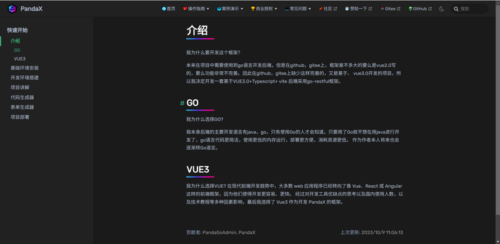Open the 操作指南 dropdown menu
The width and height of the screenshot is (500, 244).
pyautogui.click(x=196, y=9)
